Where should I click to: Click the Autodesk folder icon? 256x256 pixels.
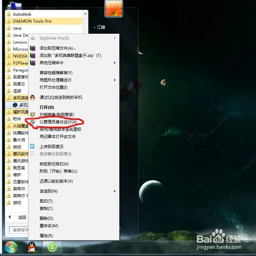(9, 14)
